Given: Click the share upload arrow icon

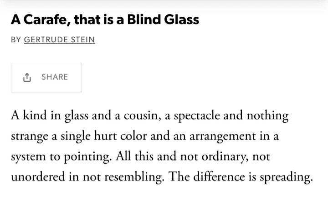Looking at the screenshot, I should point(26,77).
